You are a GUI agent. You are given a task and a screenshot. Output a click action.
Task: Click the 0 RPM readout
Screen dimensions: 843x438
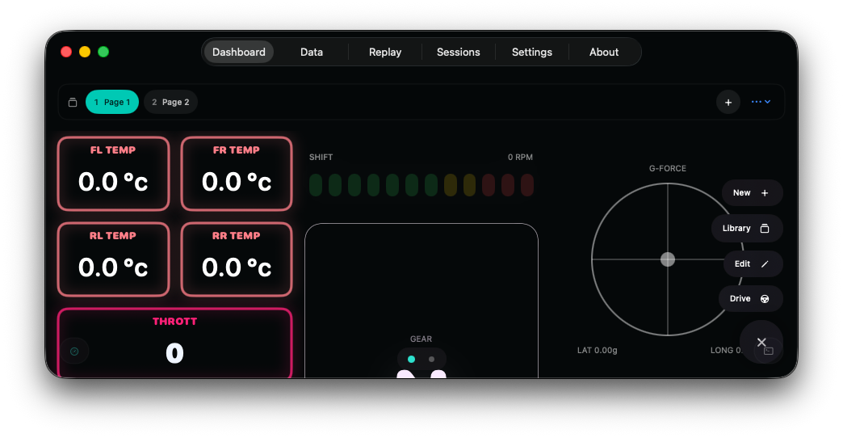(520, 157)
